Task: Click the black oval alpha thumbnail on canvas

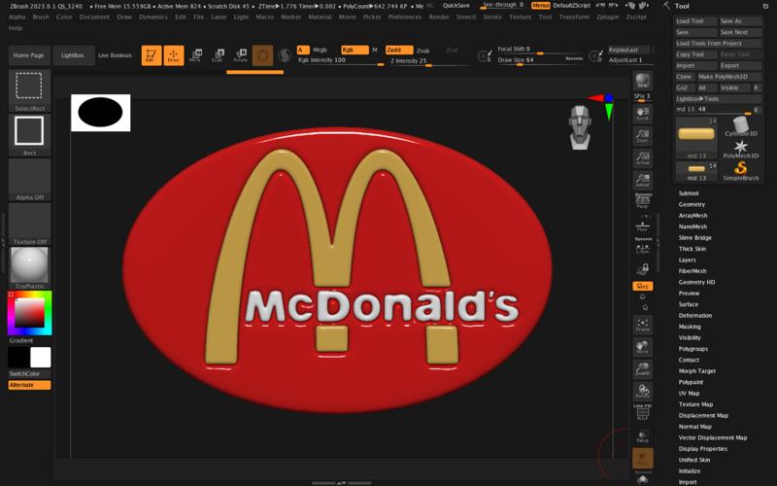Action: click(101, 113)
